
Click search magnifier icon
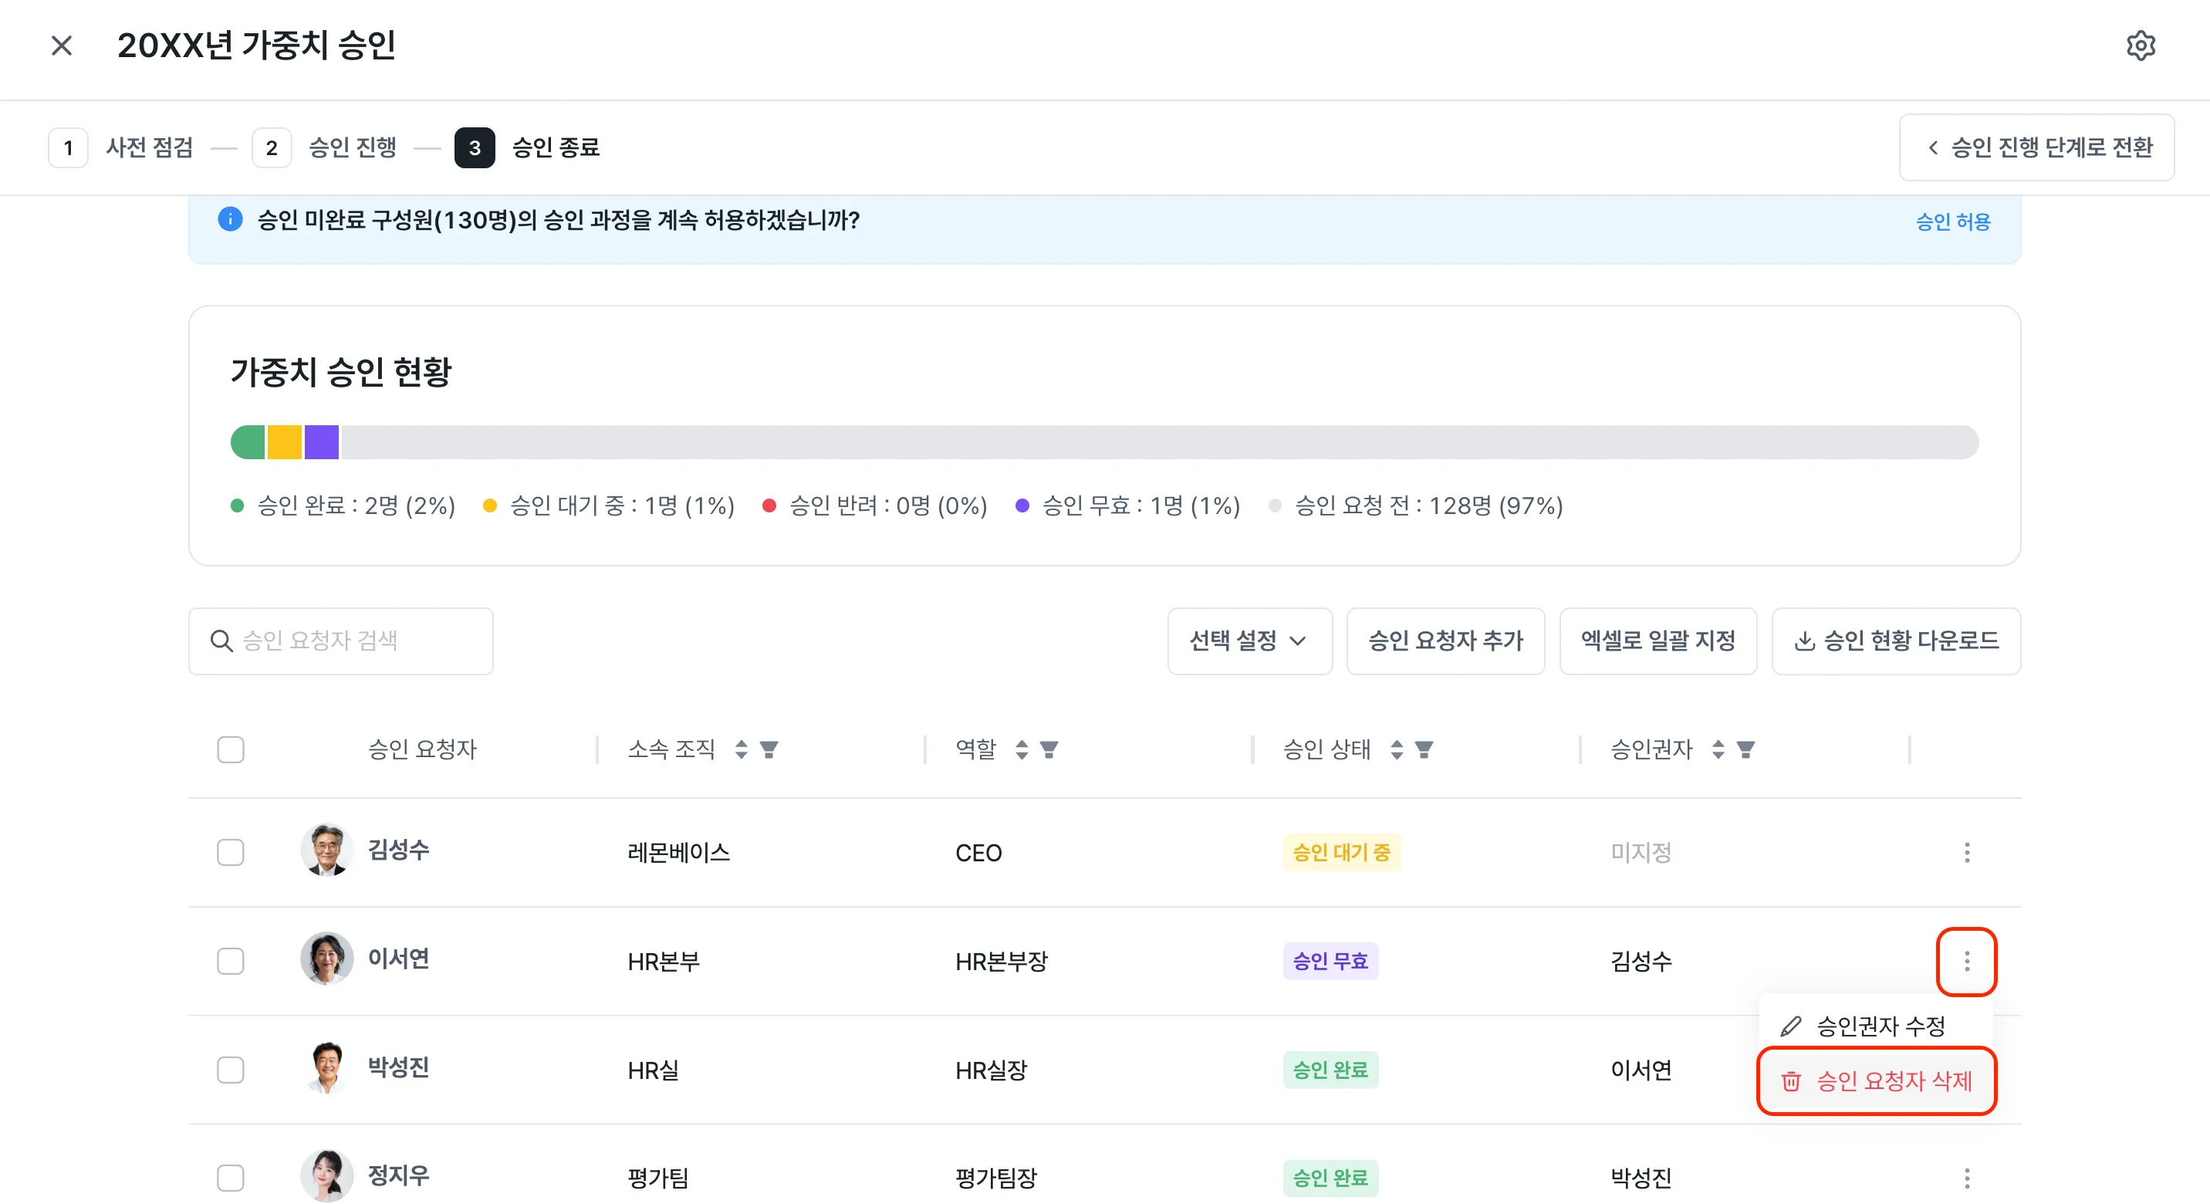coord(221,641)
